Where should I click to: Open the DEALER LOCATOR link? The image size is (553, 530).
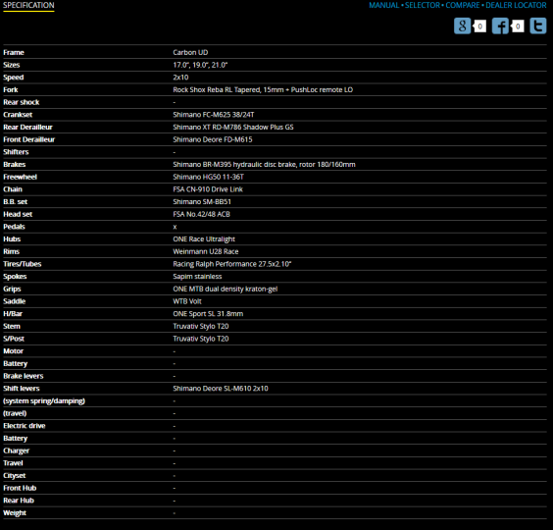516,5
